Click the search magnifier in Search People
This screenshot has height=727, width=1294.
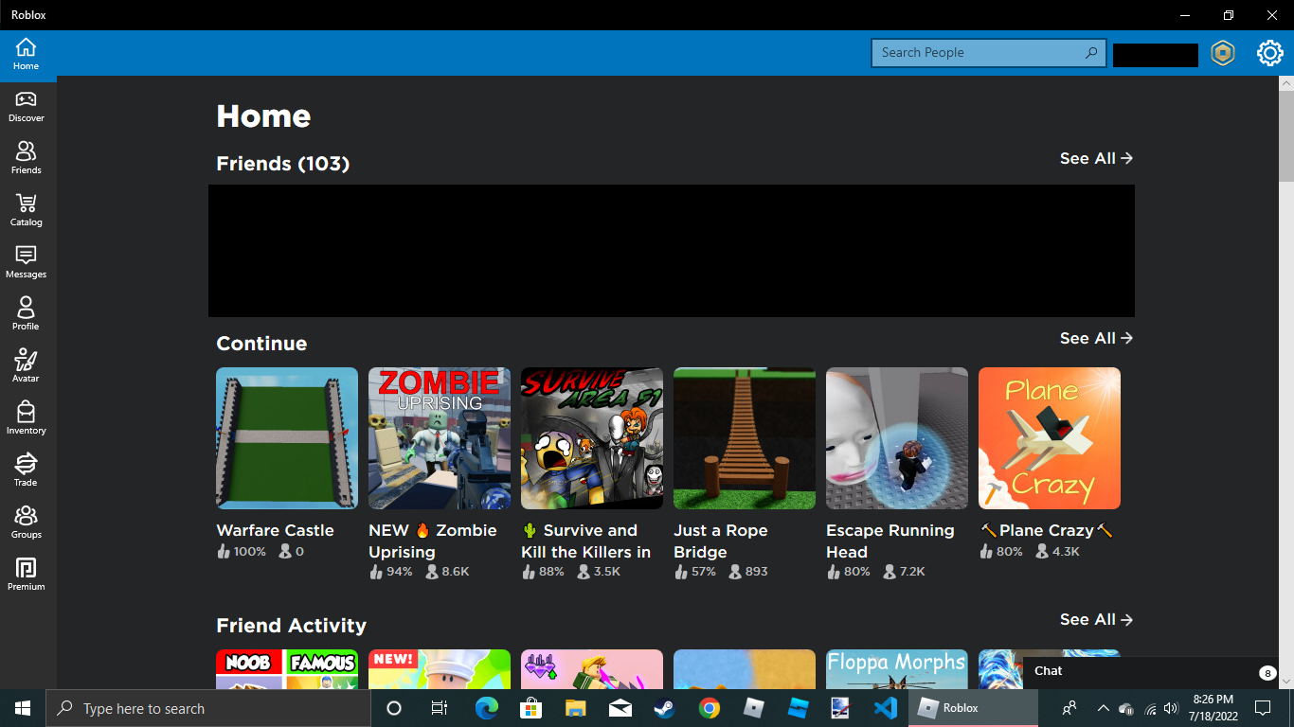point(1091,53)
